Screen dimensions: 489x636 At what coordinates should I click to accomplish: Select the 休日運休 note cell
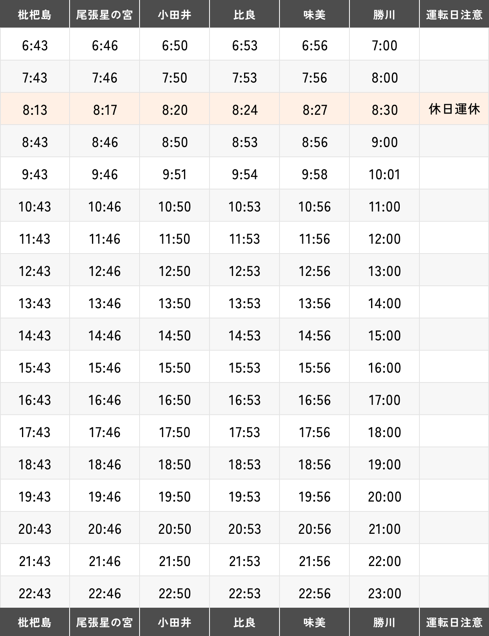click(x=454, y=109)
